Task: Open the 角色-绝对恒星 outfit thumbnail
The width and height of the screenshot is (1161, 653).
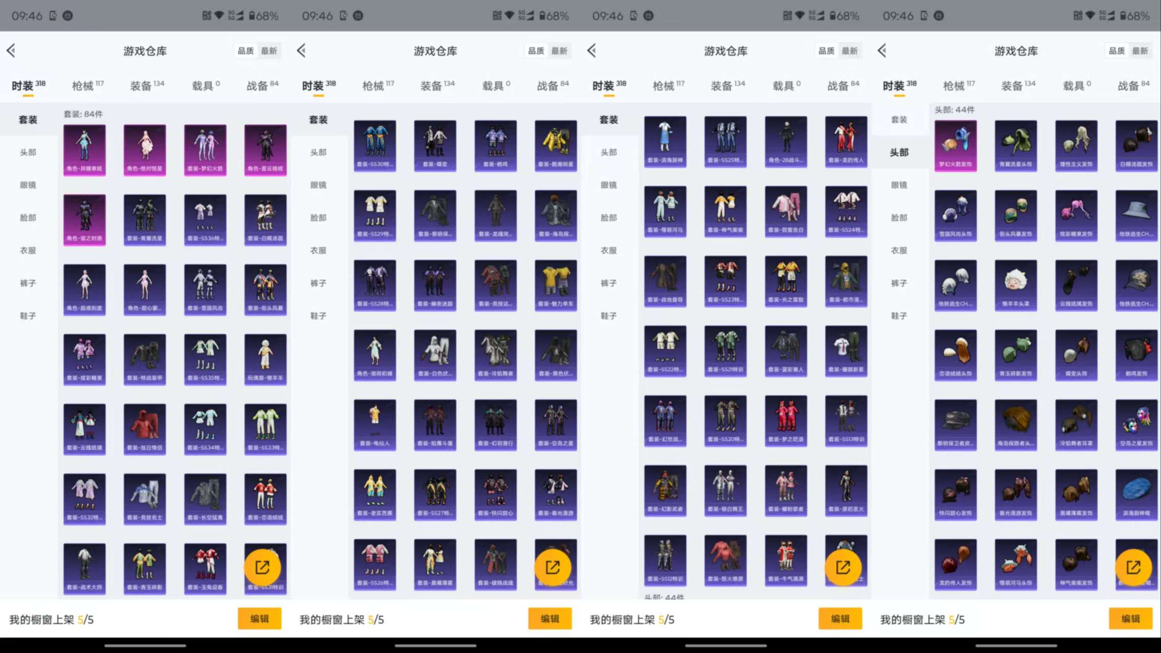Action: tap(144, 149)
